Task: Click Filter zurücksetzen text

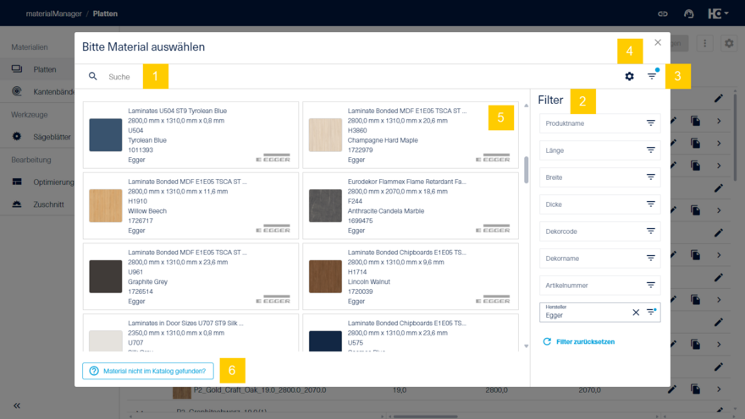Action: point(585,342)
